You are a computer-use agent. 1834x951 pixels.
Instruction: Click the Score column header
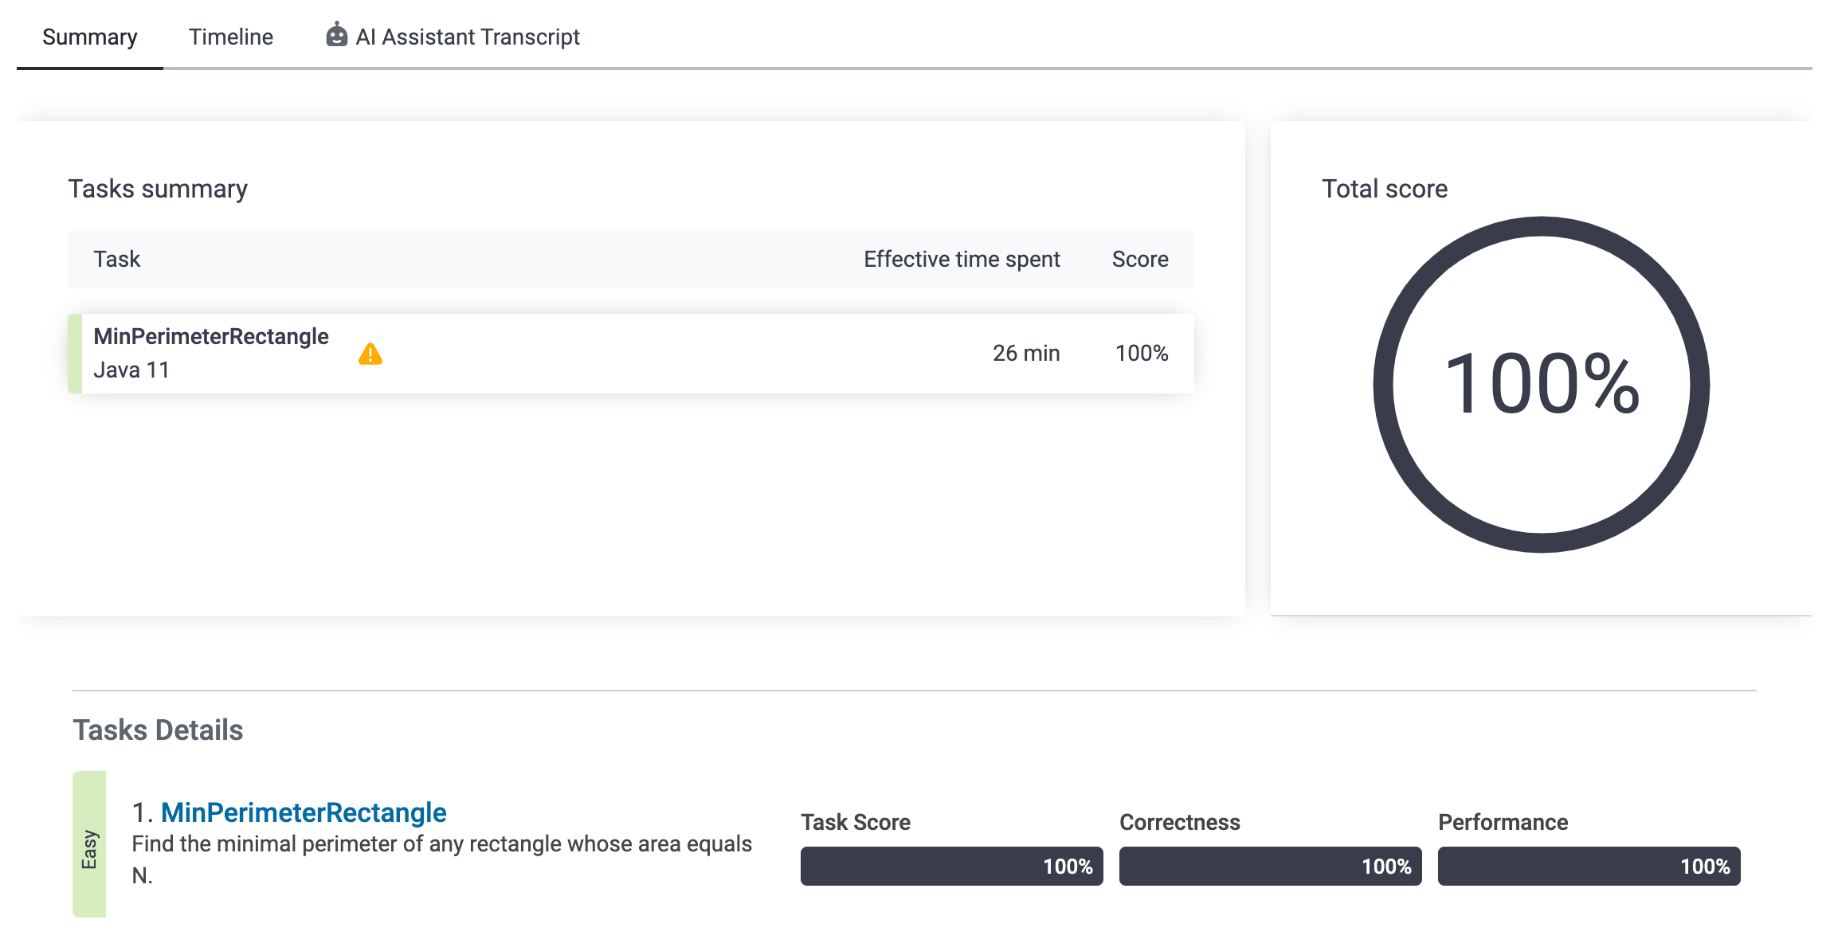(1139, 260)
